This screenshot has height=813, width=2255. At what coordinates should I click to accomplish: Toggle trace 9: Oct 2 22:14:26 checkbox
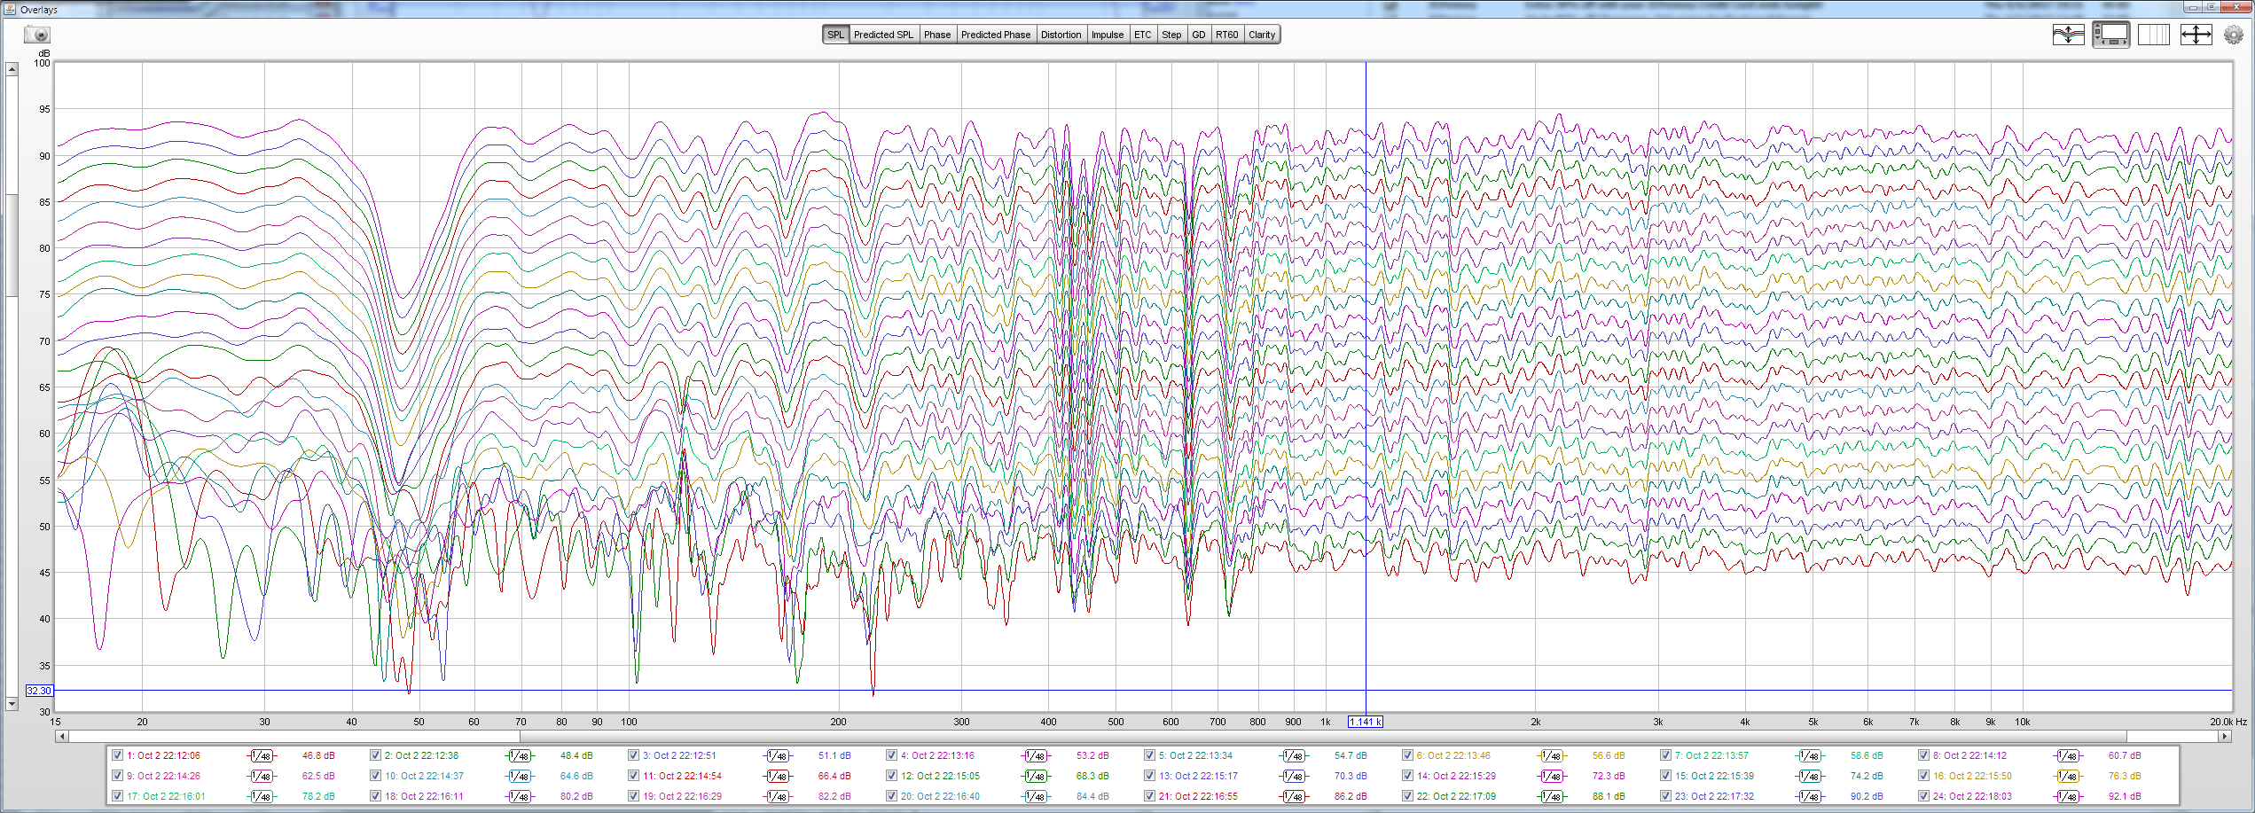click(117, 776)
